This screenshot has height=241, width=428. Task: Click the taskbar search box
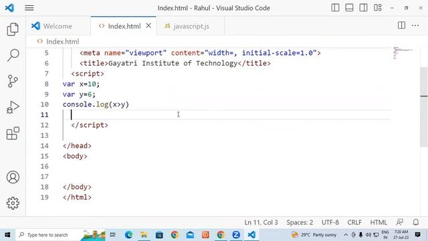(60, 235)
